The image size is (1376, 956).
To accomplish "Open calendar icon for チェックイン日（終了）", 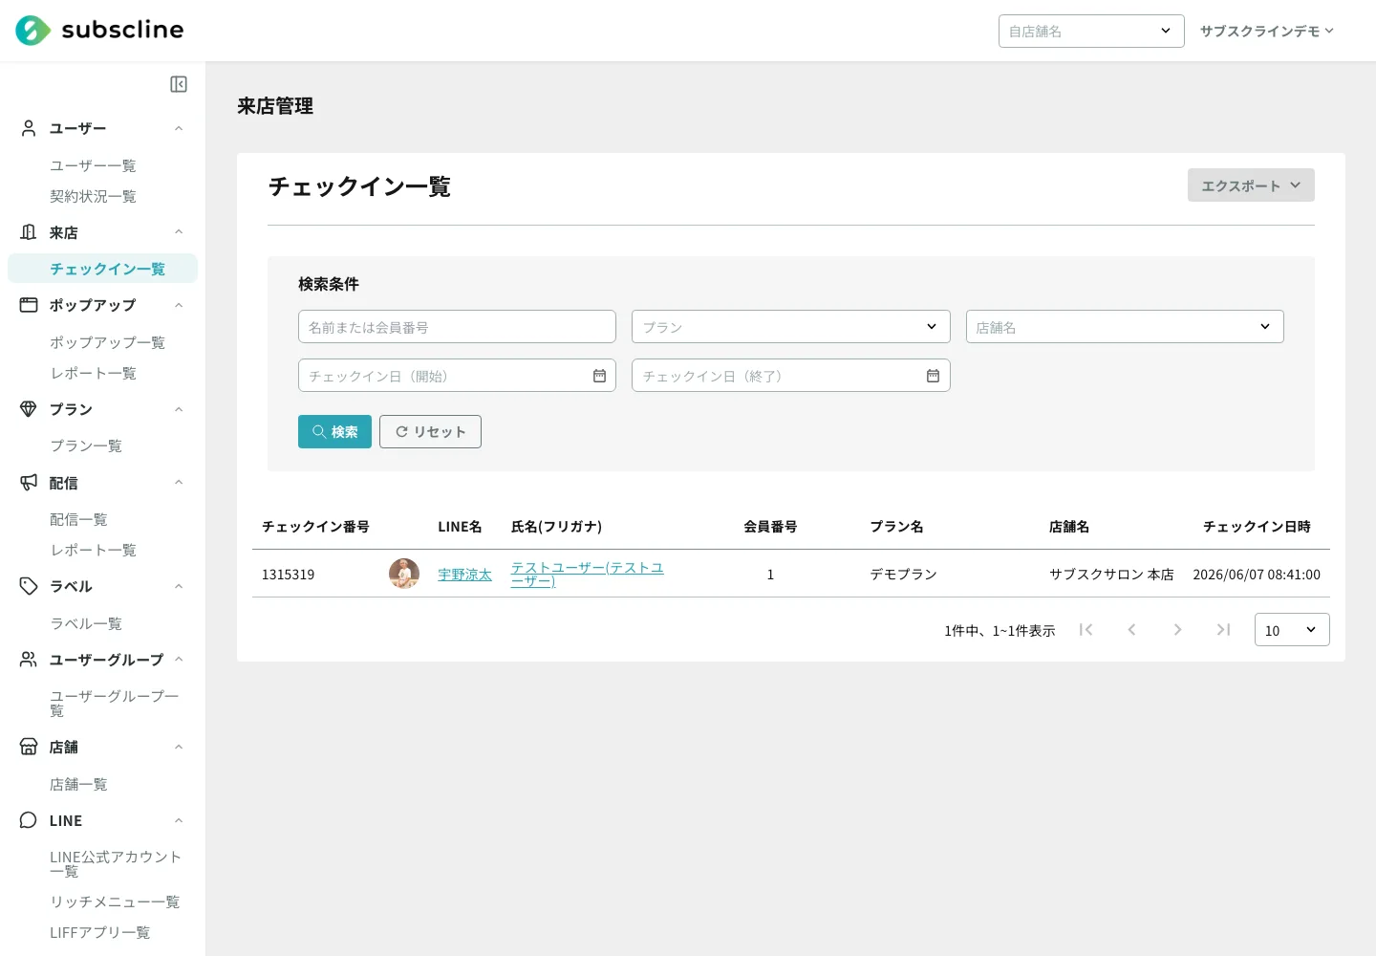I will tap(933, 376).
